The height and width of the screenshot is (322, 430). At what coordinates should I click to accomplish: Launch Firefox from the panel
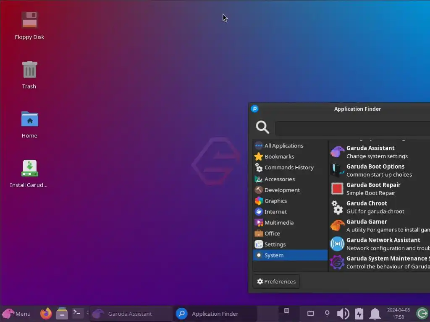pyautogui.click(x=46, y=314)
